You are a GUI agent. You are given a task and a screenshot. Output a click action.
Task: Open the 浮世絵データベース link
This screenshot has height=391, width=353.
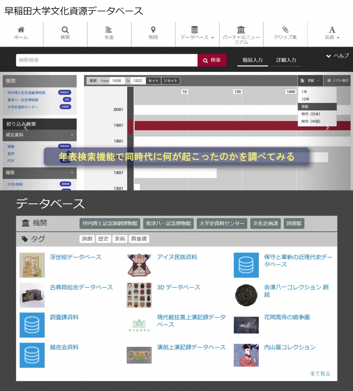click(76, 257)
